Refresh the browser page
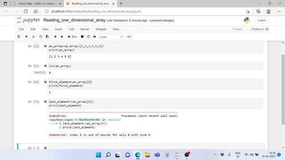This screenshot has width=285, height=160. click(26, 12)
